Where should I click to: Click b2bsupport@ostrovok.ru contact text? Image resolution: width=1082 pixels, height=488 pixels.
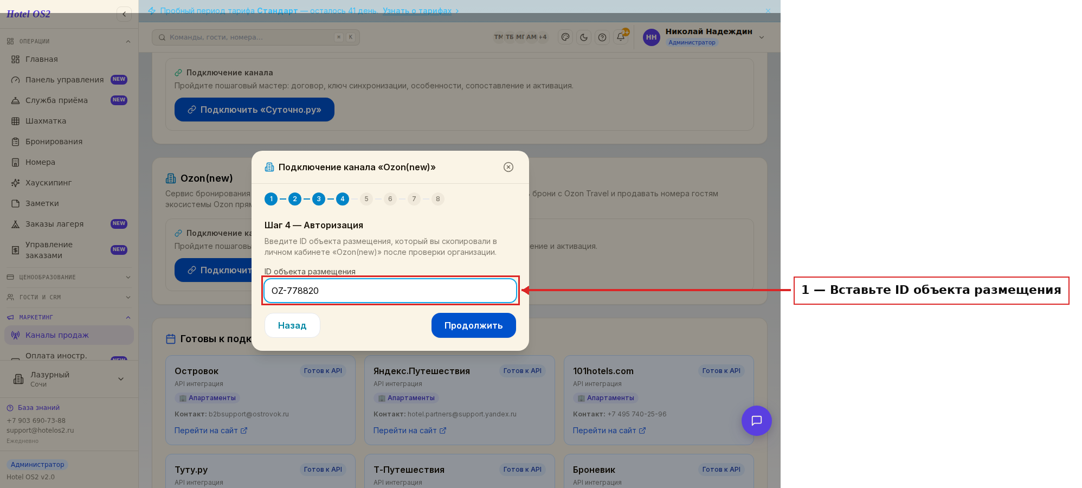pyautogui.click(x=249, y=414)
